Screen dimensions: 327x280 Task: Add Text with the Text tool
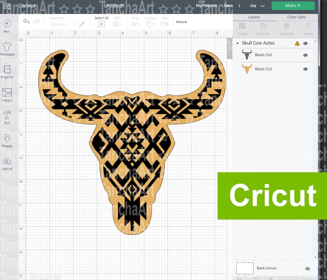click(7, 118)
